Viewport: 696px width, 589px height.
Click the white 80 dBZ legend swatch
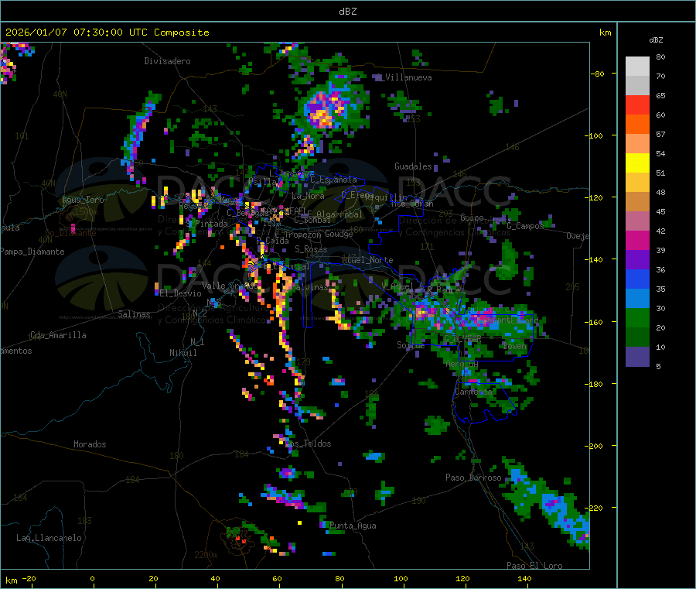coord(637,67)
